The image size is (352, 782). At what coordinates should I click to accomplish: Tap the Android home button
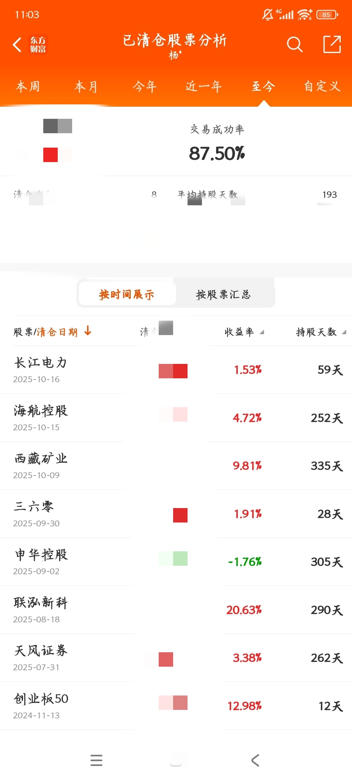tap(176, 760)
